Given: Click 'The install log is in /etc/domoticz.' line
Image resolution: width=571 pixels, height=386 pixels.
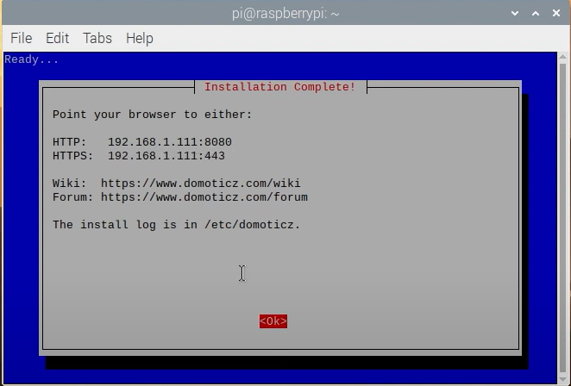Looking at the screenshot, I should (x=176, y=225).
